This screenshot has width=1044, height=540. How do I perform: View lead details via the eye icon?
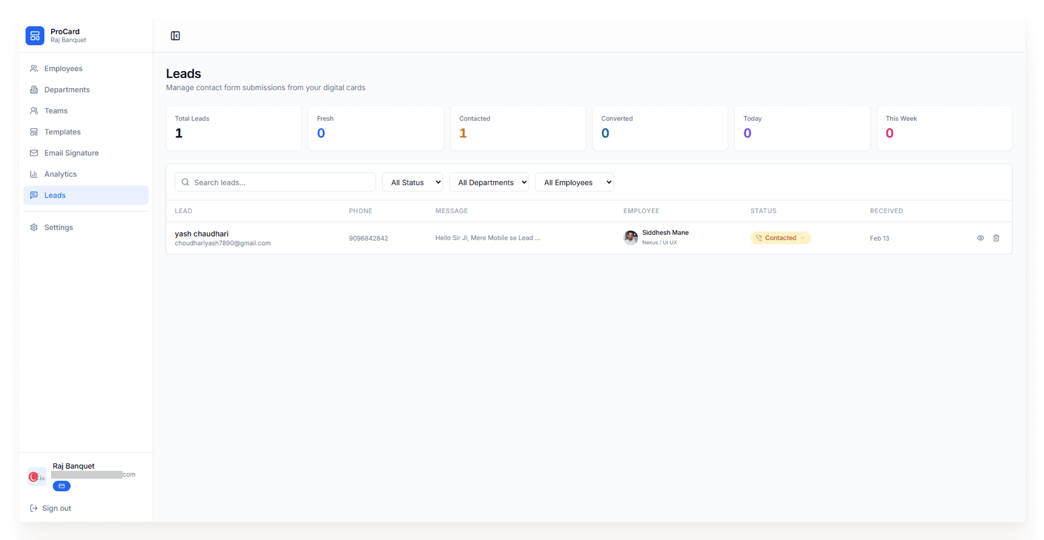click(x=980, y=238)
